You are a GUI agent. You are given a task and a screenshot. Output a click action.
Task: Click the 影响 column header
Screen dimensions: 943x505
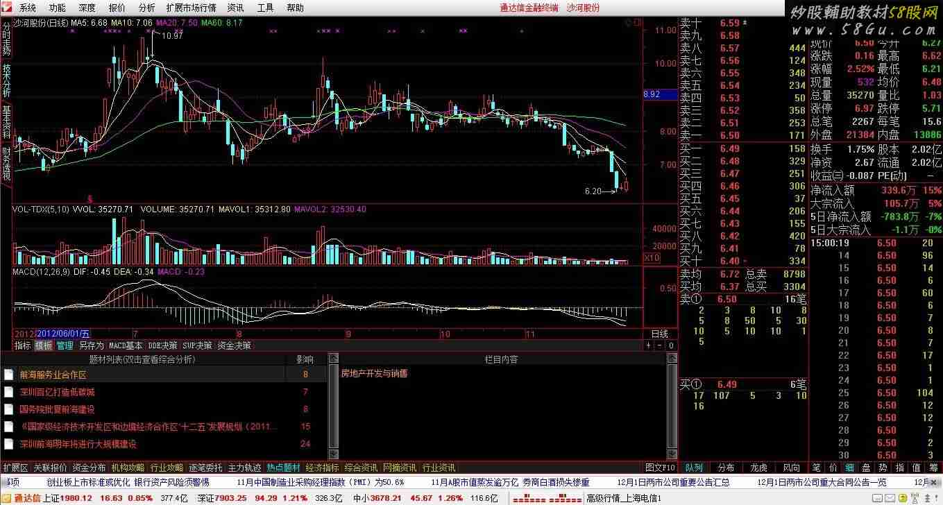tap(305, 359)
